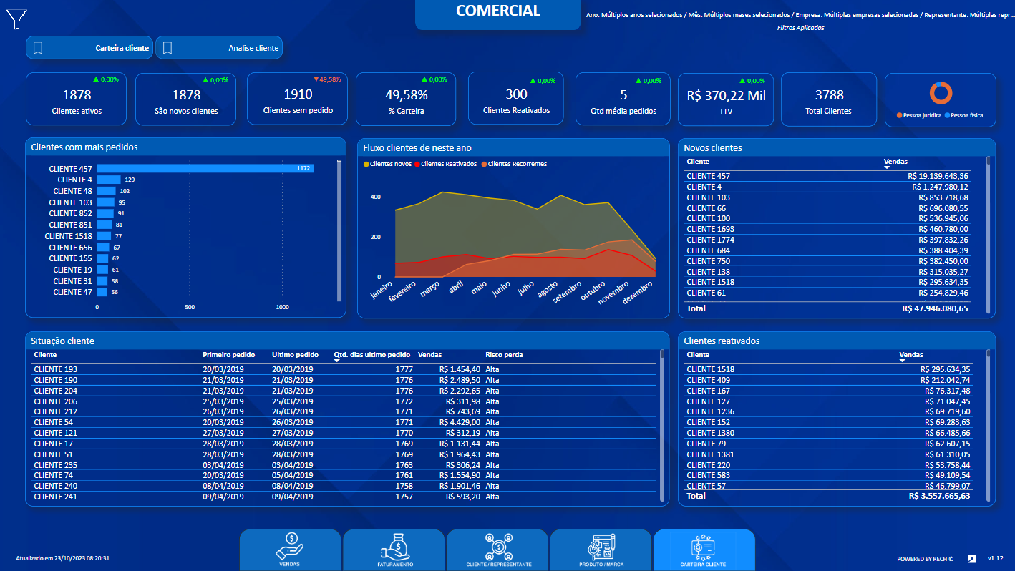Select CLIENTE 193 row in Situação cliente

point(344,369)
